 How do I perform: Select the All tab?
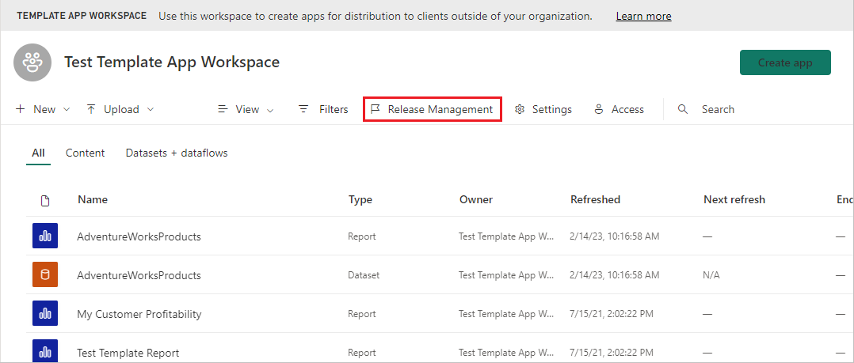pyautogui.click(x=38, y=153)
